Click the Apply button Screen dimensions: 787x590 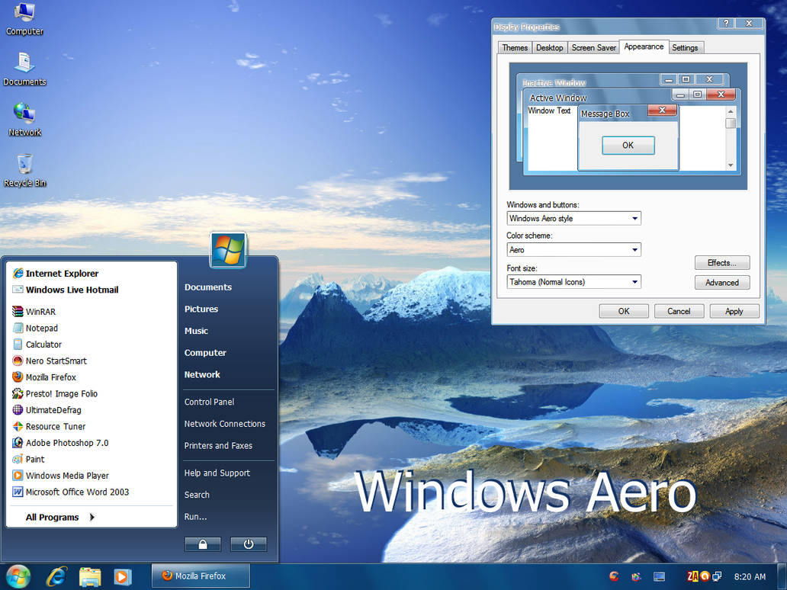tap(734, 312)
